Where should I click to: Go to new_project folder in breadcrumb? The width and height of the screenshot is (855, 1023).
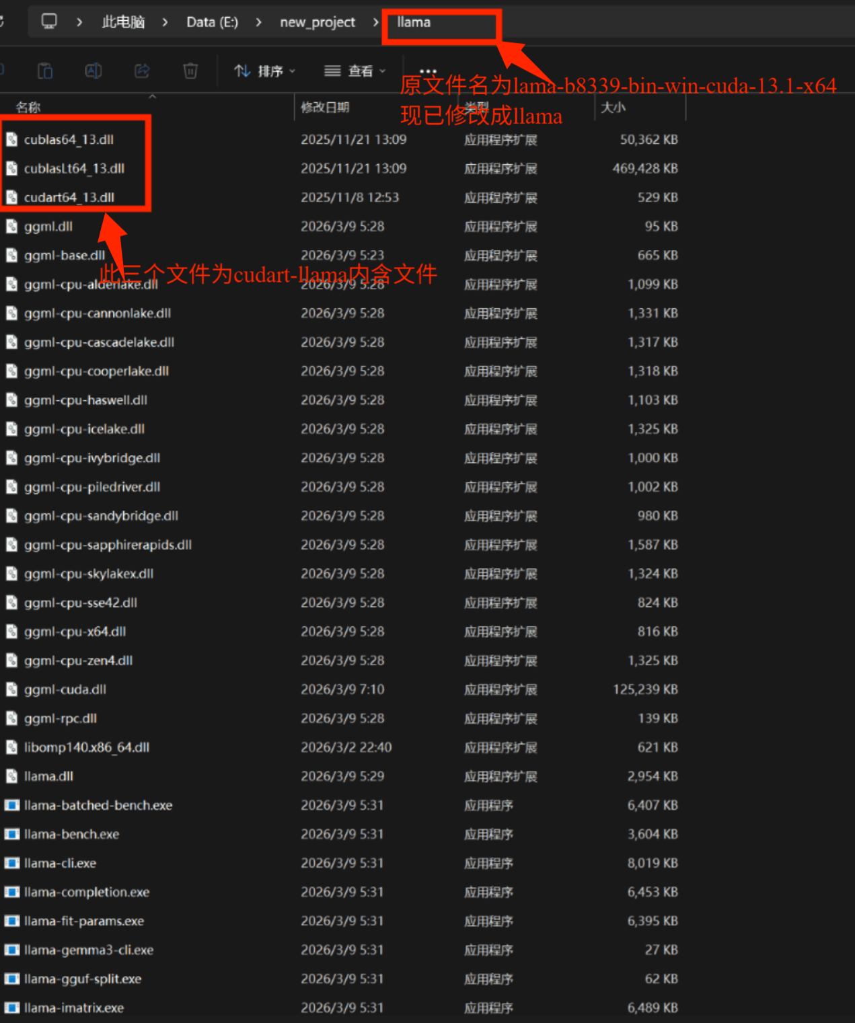click(317, 22)
